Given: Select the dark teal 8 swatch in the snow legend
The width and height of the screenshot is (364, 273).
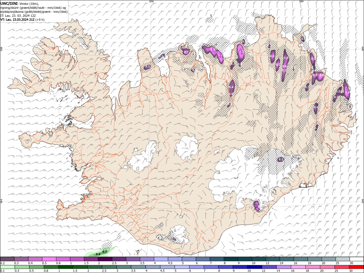Looking at the screenshot, I should 231,259.
